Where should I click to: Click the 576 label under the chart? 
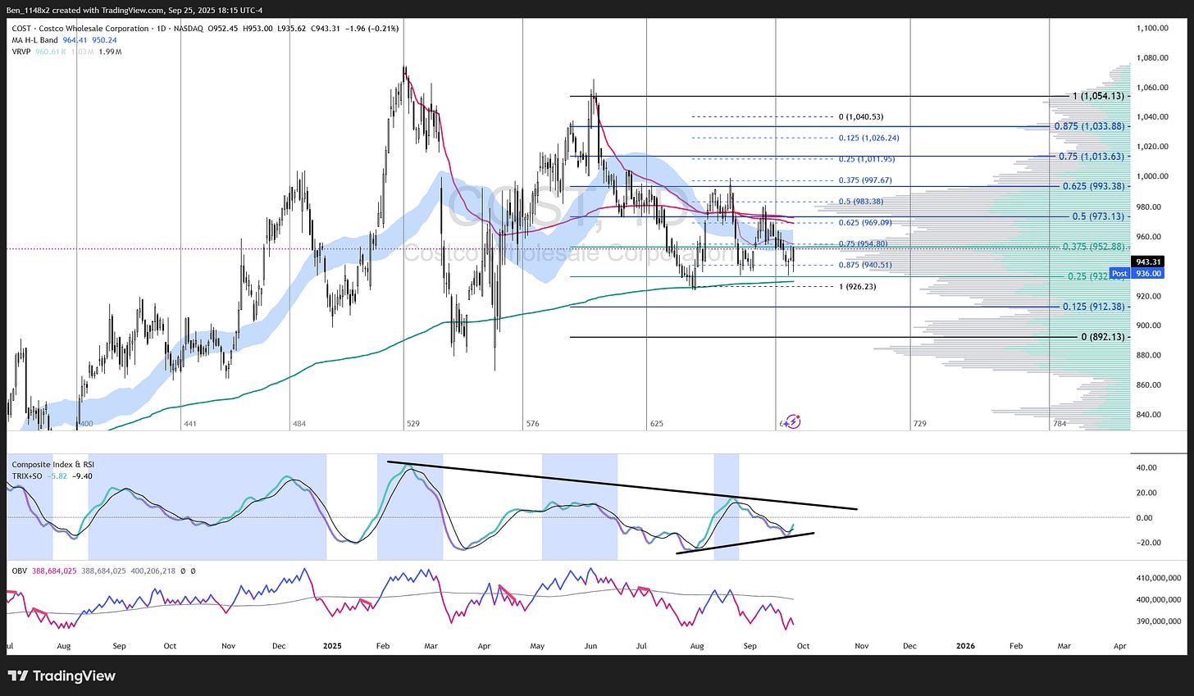click(533, 424)
